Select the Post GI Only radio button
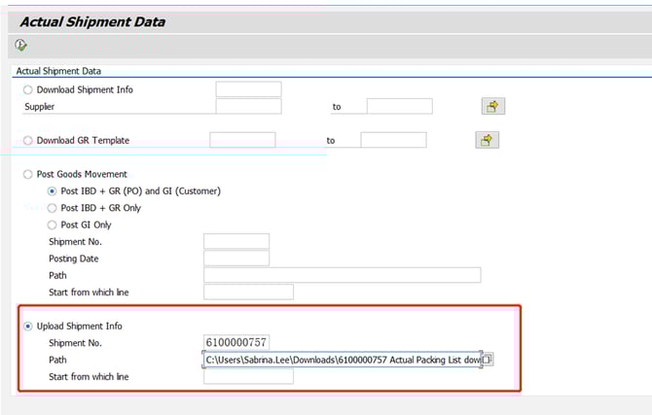 (53, 225)
